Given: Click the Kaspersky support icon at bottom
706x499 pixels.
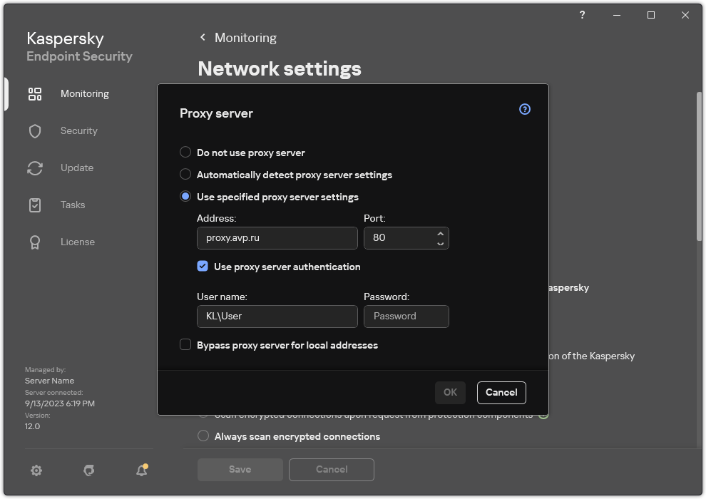Looking at the screenshot, I should (88, 470).
